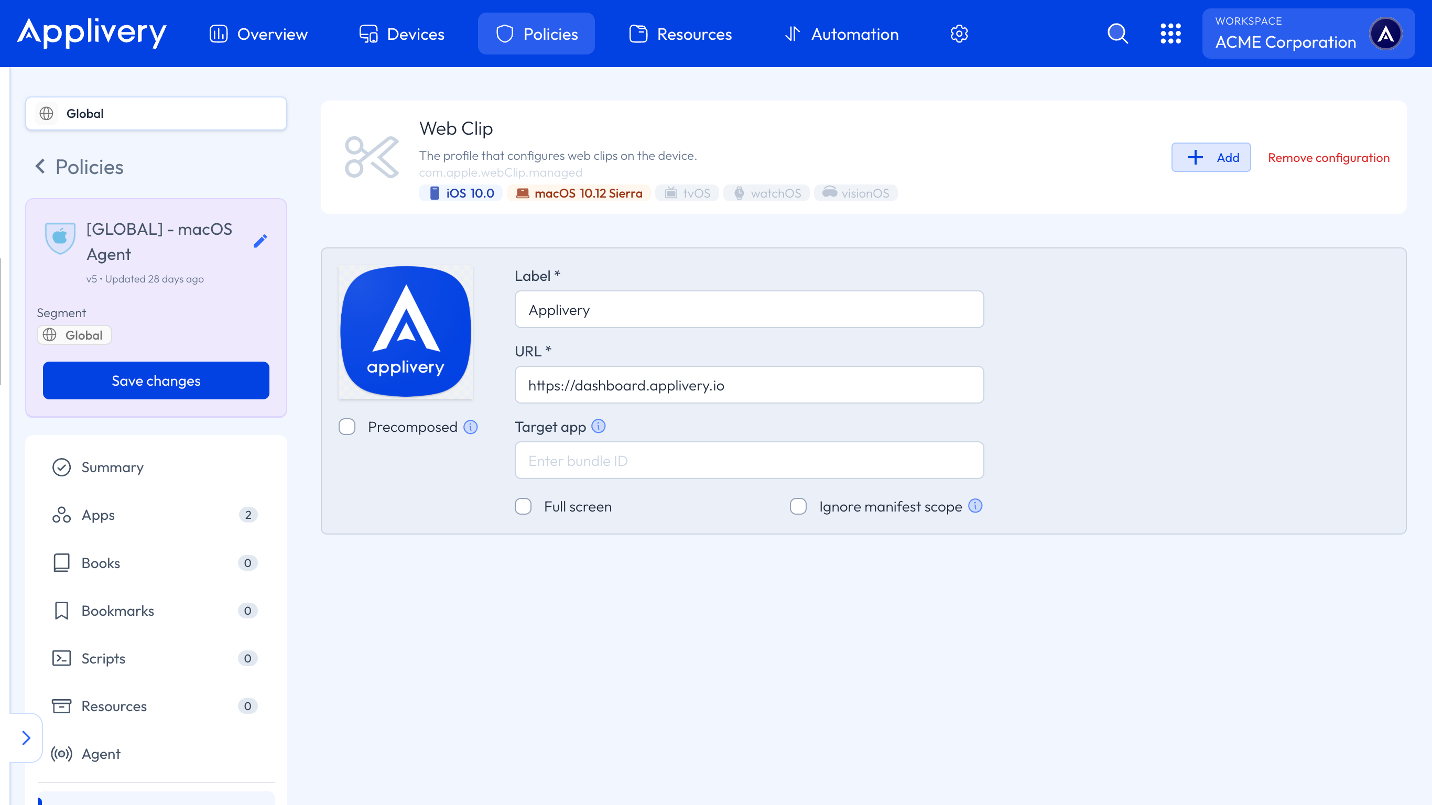Go back using Policies chevron

tap(40, 166)
